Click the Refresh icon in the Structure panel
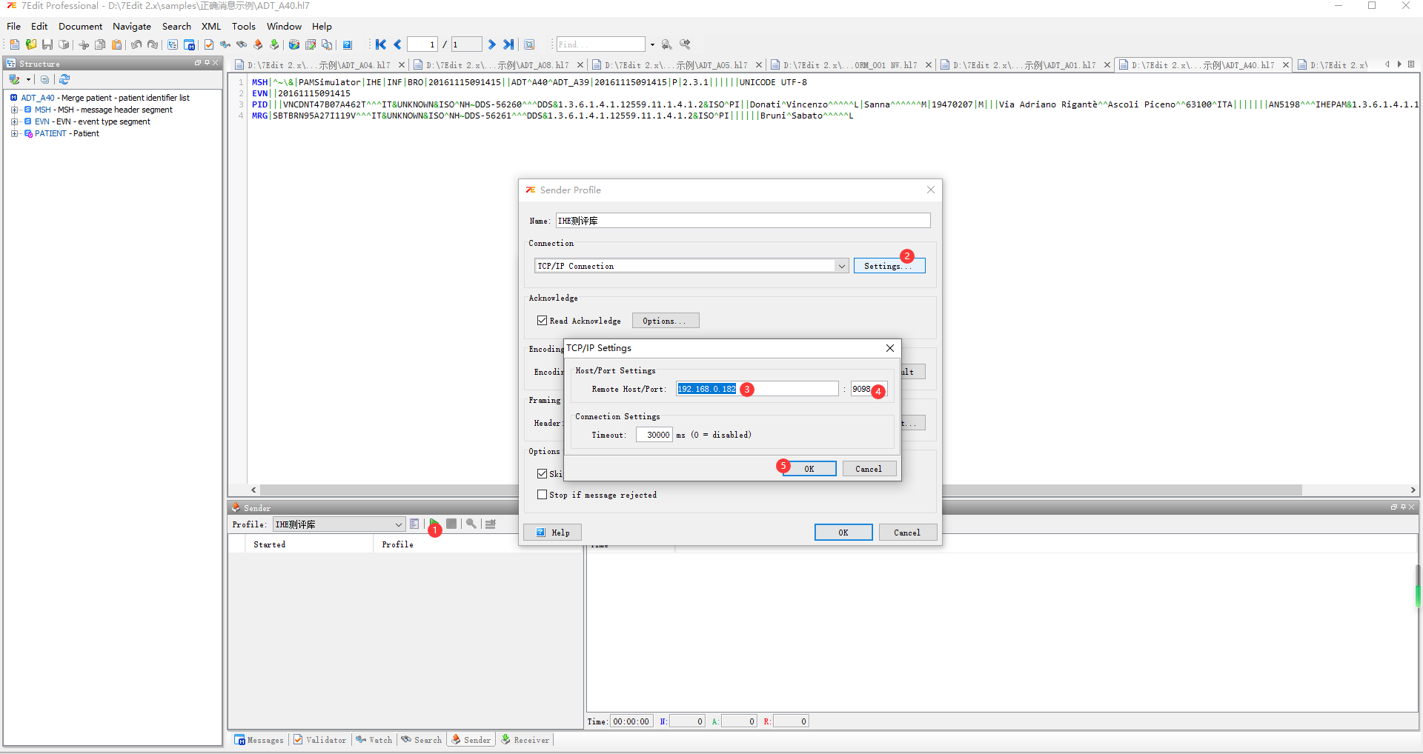The width and height of the screenshot is (1423, 754). point(64,79)
